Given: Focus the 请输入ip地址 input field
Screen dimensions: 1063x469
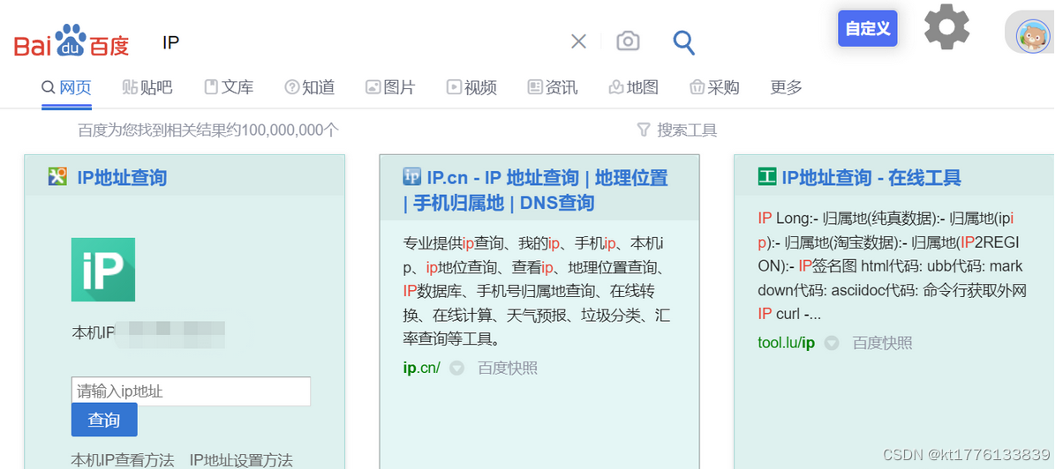Looking at the screenshot, I should [191, 391].
